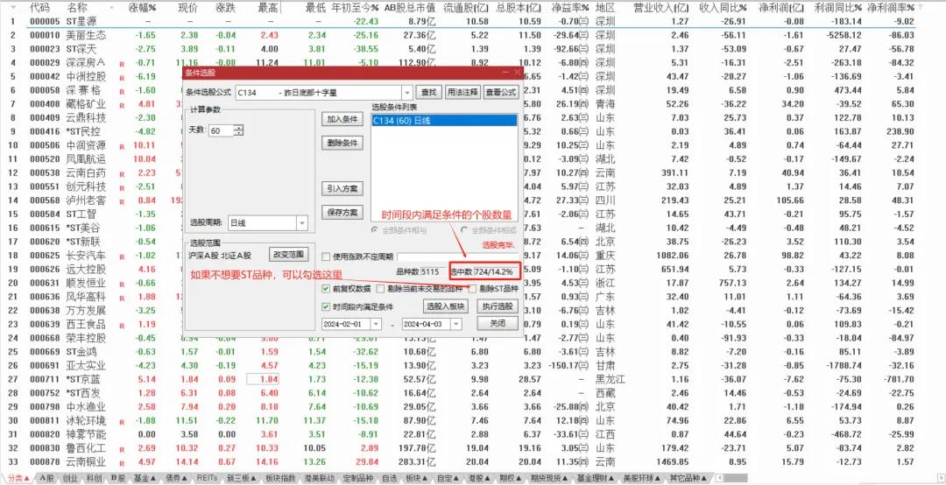Click the R marker beside 长安汽车

(122, 257)
